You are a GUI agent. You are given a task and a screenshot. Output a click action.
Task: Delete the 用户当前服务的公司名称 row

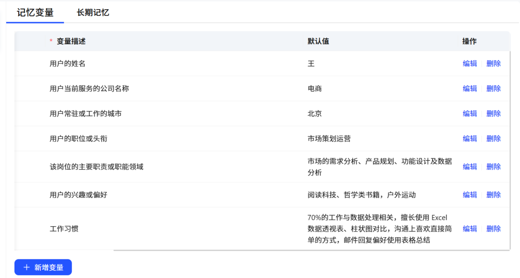point(494,89)
